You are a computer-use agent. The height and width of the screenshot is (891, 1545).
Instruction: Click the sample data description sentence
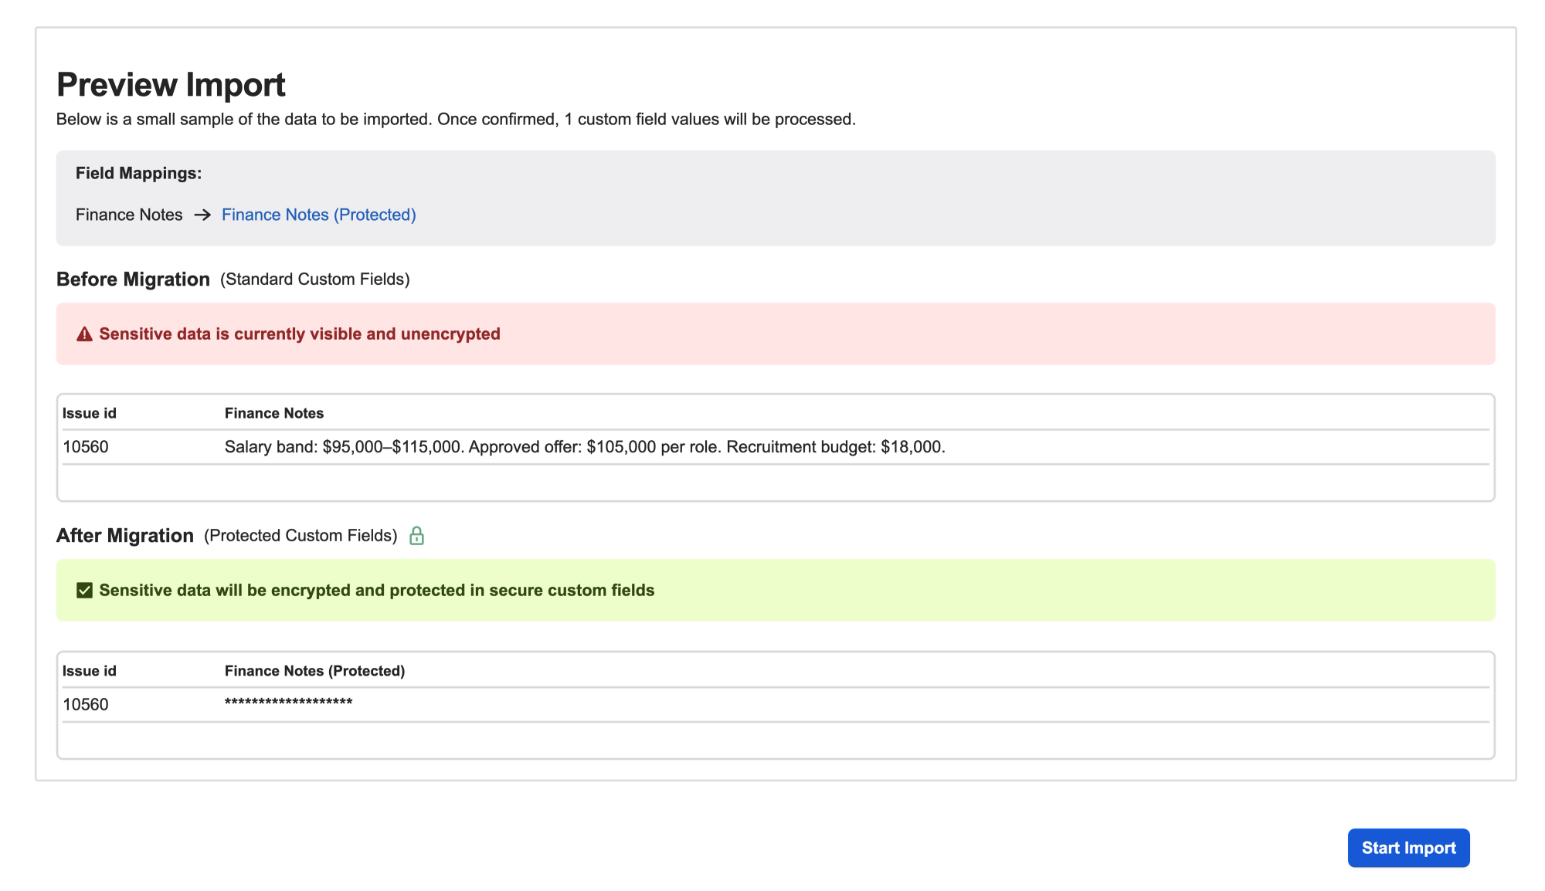[456, 120]
